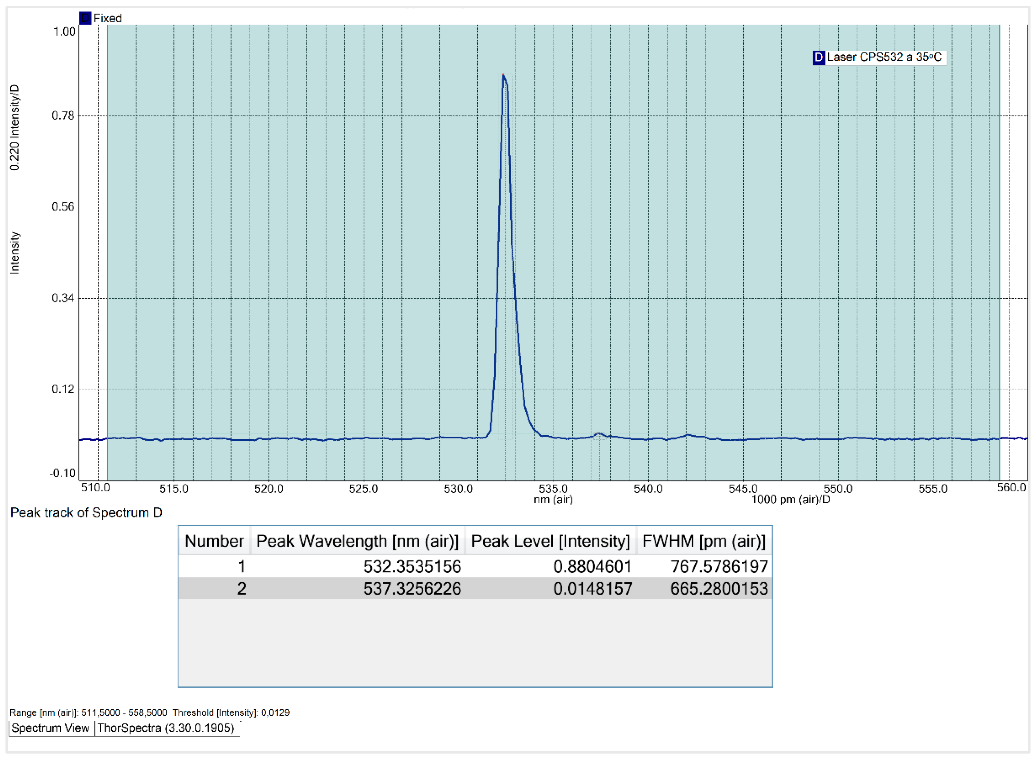Click the red marker atop the main peak
1035x760 pixels.
tap(503, 75)
